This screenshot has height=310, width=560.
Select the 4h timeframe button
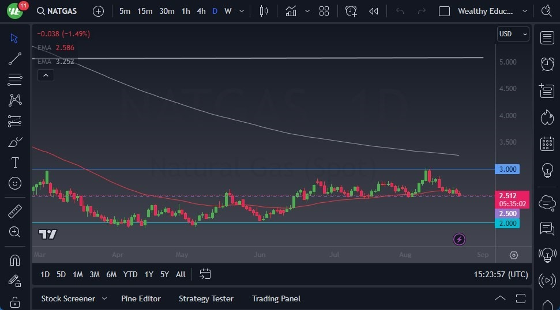coord(201,11)
